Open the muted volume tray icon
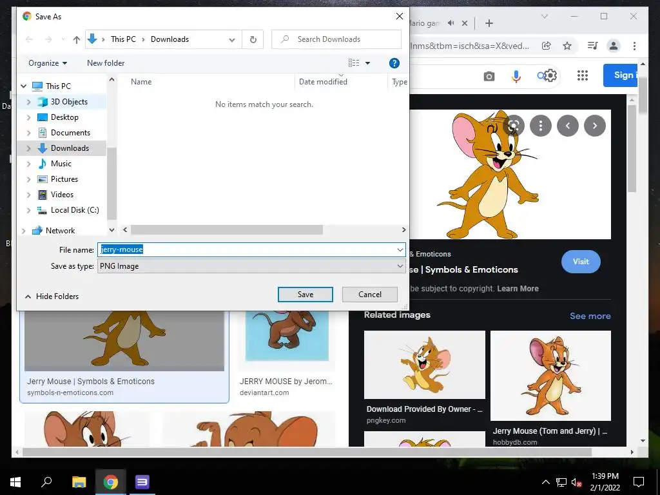The height and width of the screenshot is (495, 660). [x=576, y=482]
